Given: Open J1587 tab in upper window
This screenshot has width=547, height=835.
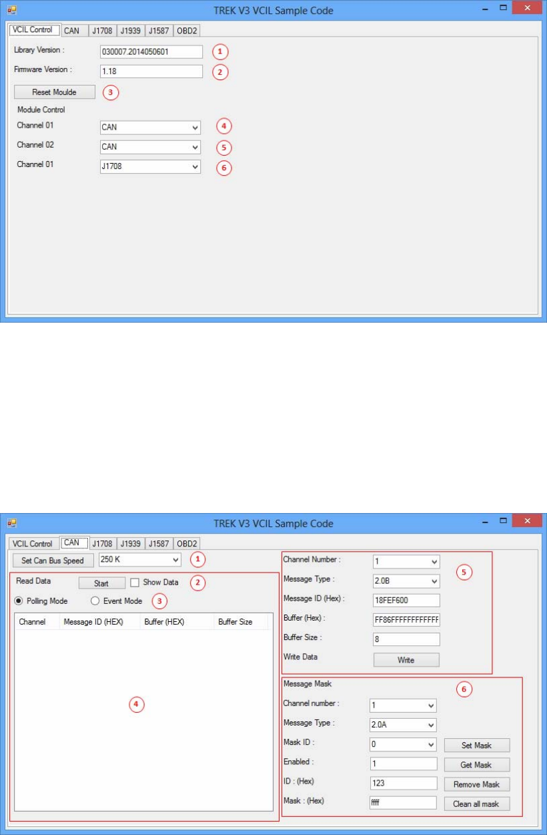Looking at the screenshot, I should click(x=159, y=31).
